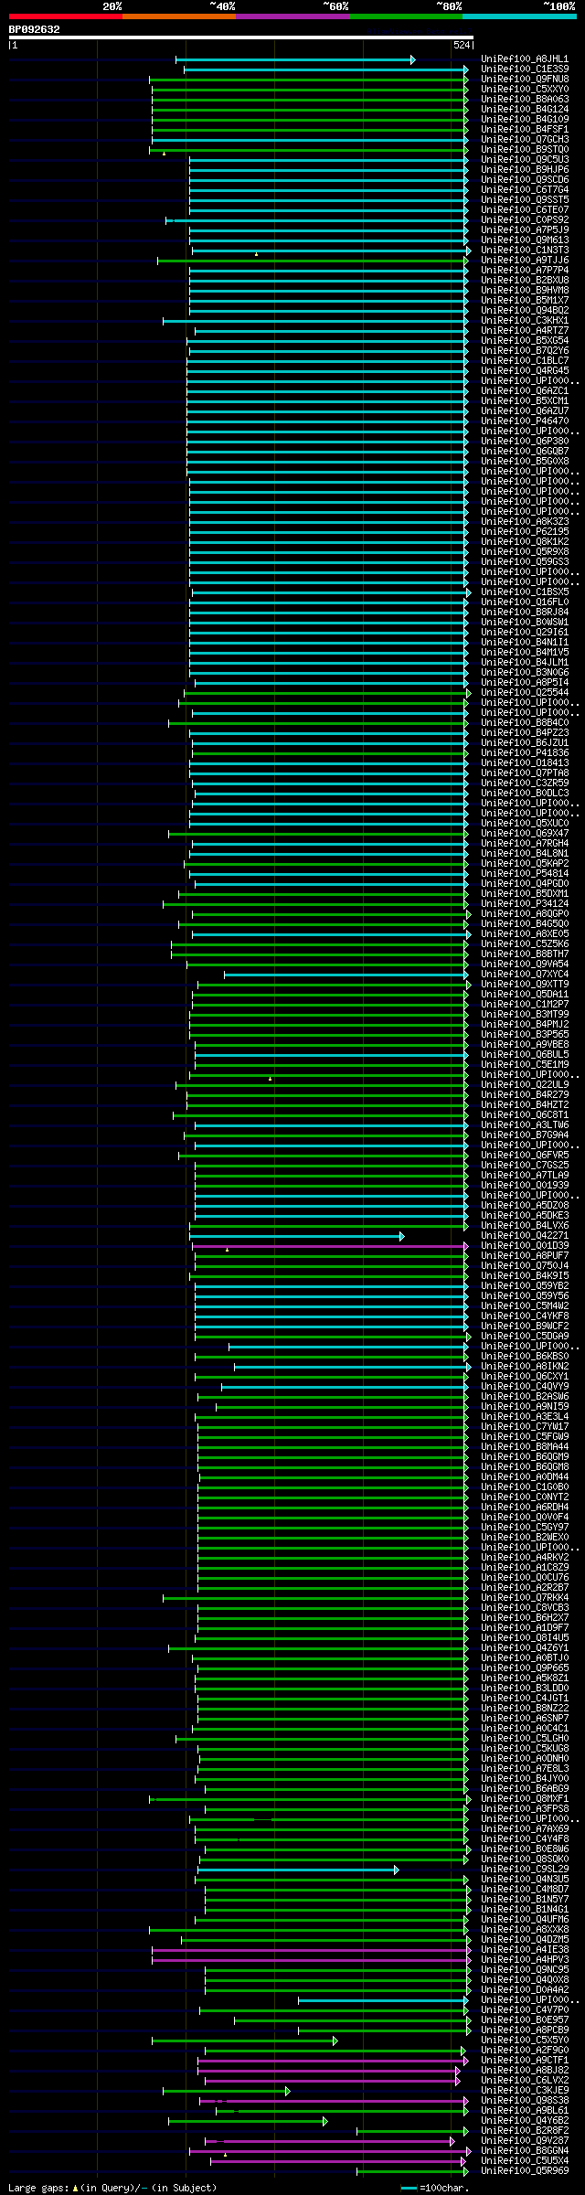Click the UniRef100_B8A063 hit label
Image resolution: width=585 pixels, height=2195 pixels.
tap(525, 100)
